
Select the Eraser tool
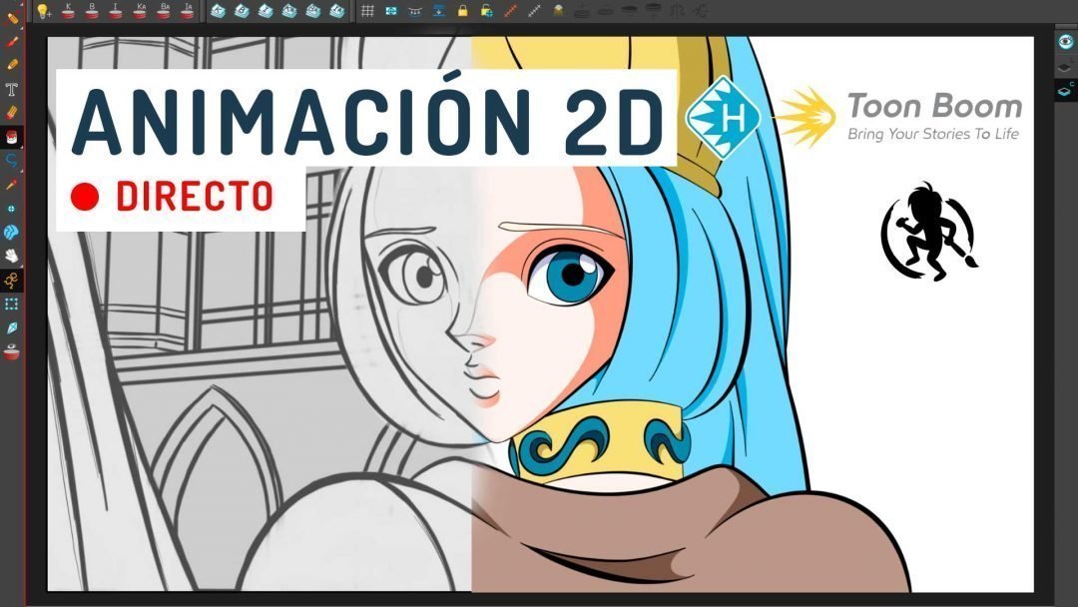pos(12,112)
